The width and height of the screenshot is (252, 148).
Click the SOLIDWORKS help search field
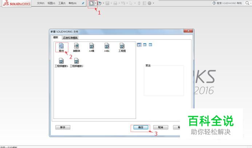(x=228, y=3)
